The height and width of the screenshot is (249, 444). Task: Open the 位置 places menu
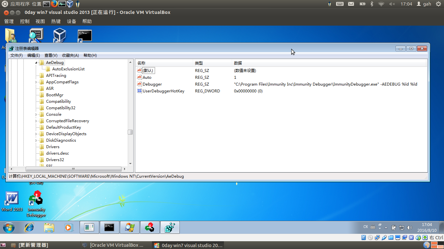(x=37, y=4)
